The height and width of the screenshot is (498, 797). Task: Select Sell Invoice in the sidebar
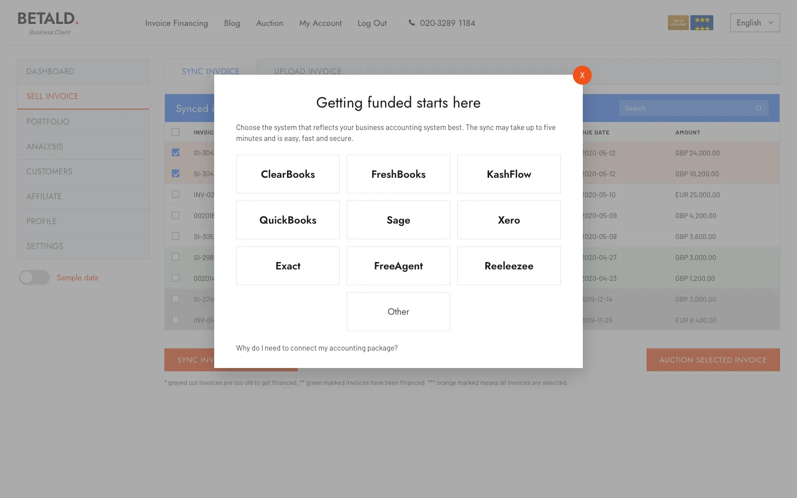[x=83, y=96]
